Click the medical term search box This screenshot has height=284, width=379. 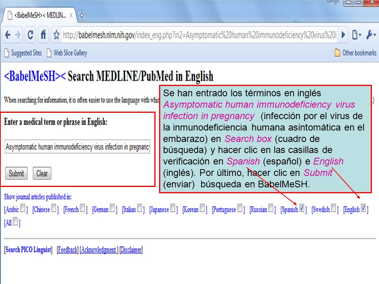78,147
